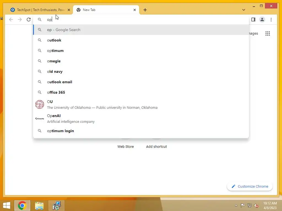
Task: Open the clock showing 10:12 AM
Action: point(270,206)
